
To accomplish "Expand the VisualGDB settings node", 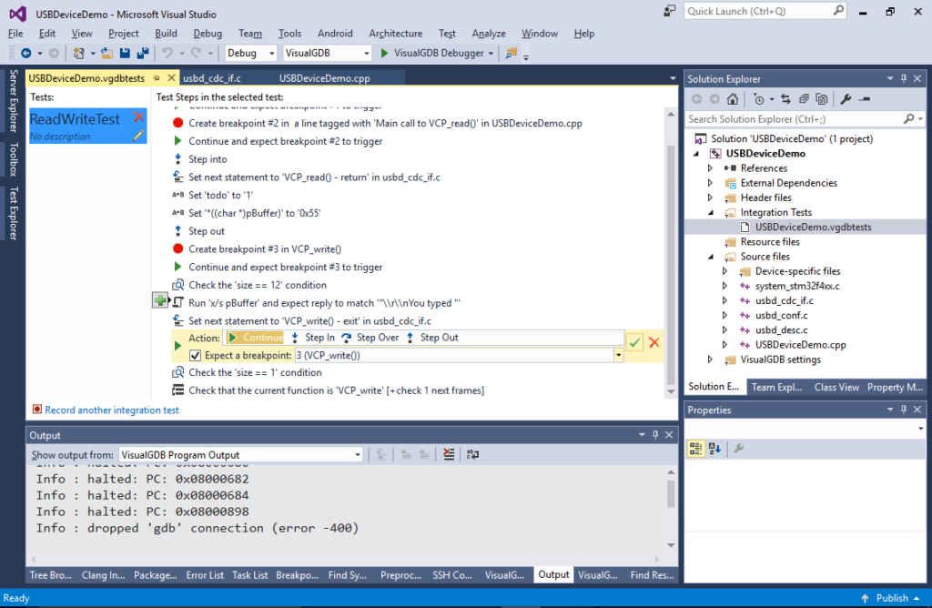I will click(710, 360).
